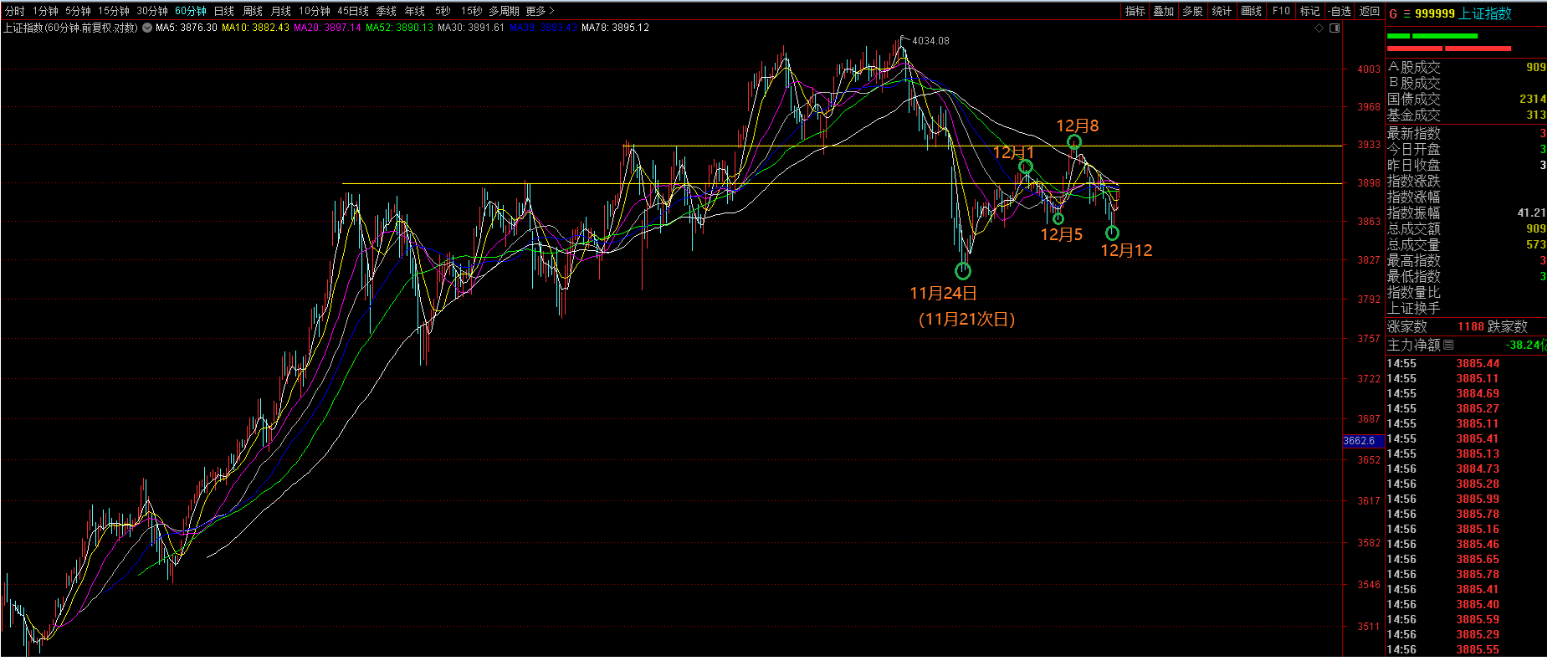Screen dimensions: 1547x666
Task: Switch to the 15分钟 period tab
Action: point(113,11)
